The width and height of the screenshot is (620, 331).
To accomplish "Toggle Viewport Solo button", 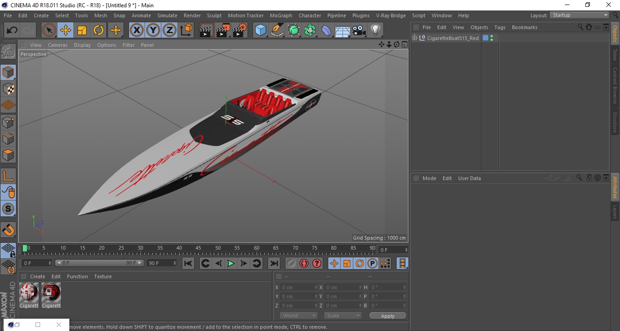I will (8, 209).
